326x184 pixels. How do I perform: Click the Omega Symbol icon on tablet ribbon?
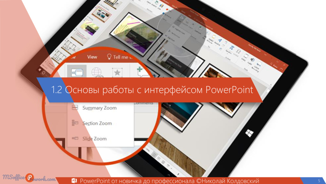(x=238, y=52)
